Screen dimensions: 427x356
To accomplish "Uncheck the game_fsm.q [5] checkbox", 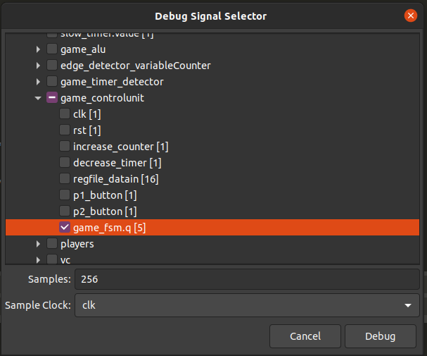I will coord(65,227).
